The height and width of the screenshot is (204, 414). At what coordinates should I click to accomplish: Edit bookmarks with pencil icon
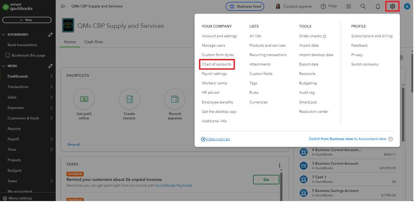(x=51, y=34)
